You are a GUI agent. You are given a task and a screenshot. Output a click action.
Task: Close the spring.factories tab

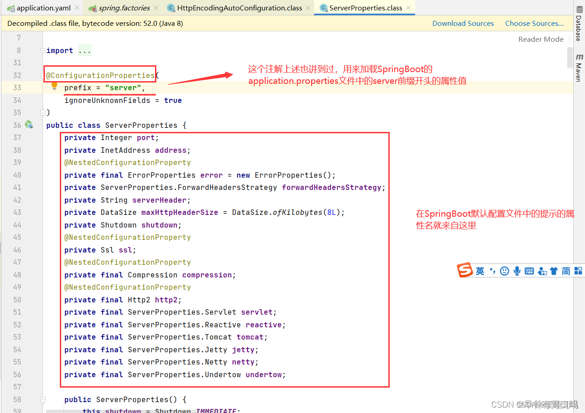[x=156, y=8]
